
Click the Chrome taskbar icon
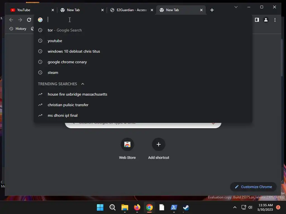point(149,207)
